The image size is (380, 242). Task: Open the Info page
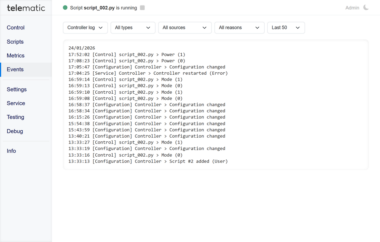pos(11,151)
